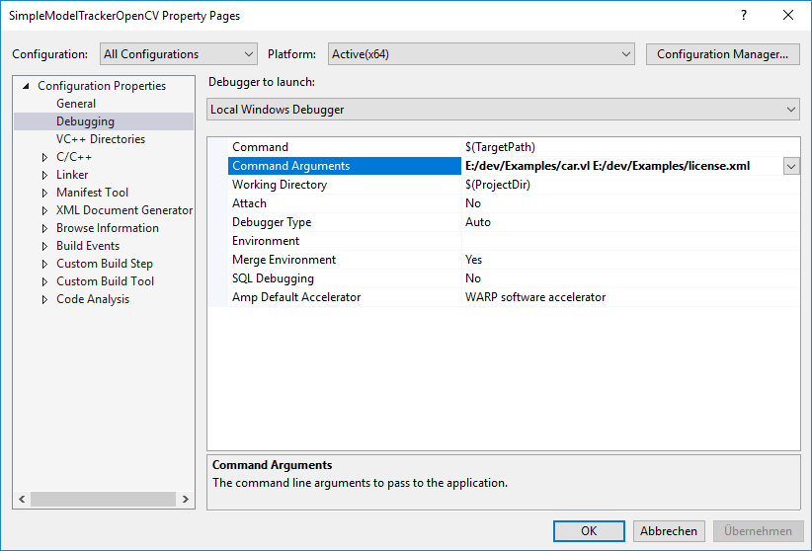The image size is (812, 551).
Task: Cancel with the Abbrechen button
Action: 669,531
